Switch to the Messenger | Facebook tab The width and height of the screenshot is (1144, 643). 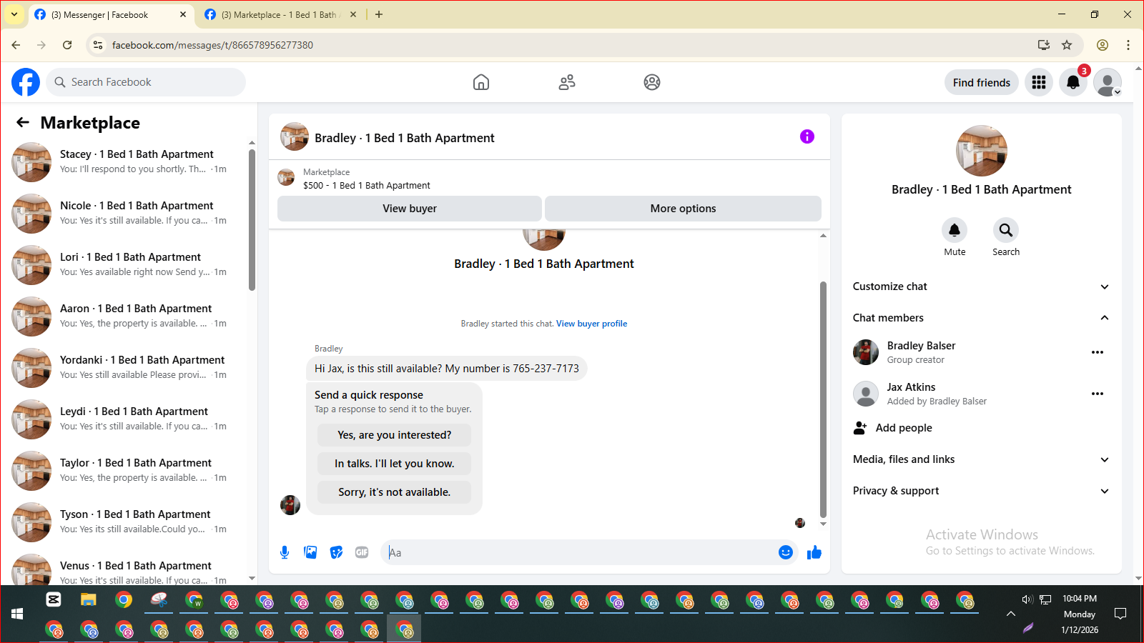(x=111, y=14)
